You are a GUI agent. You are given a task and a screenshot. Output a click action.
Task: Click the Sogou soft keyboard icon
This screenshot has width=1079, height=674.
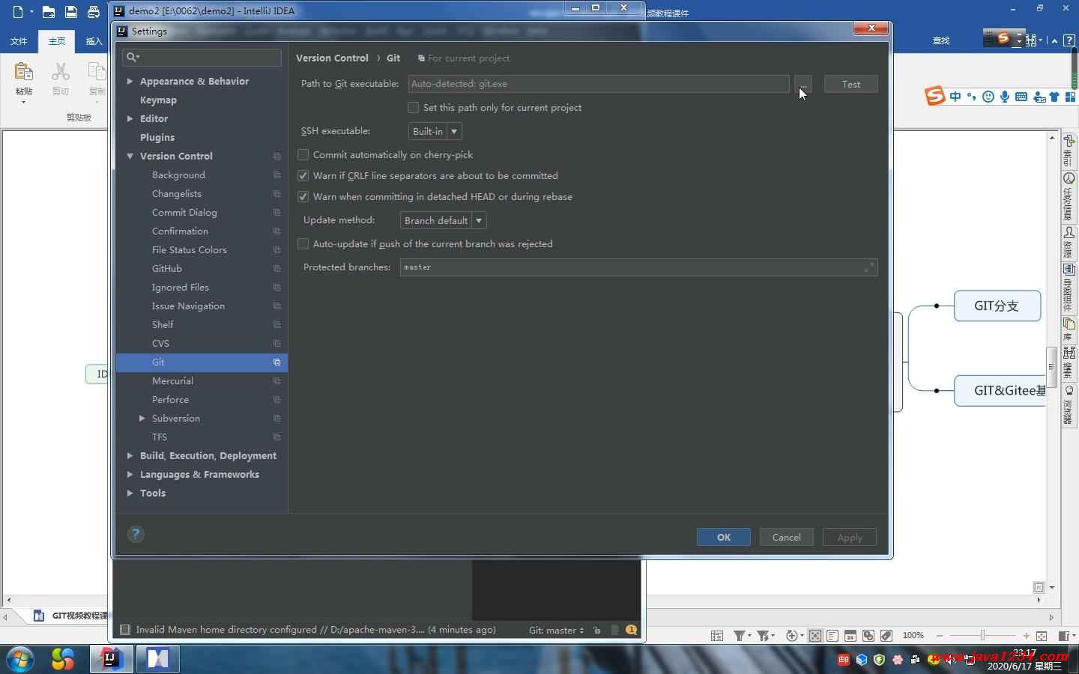coord(1021,97)
